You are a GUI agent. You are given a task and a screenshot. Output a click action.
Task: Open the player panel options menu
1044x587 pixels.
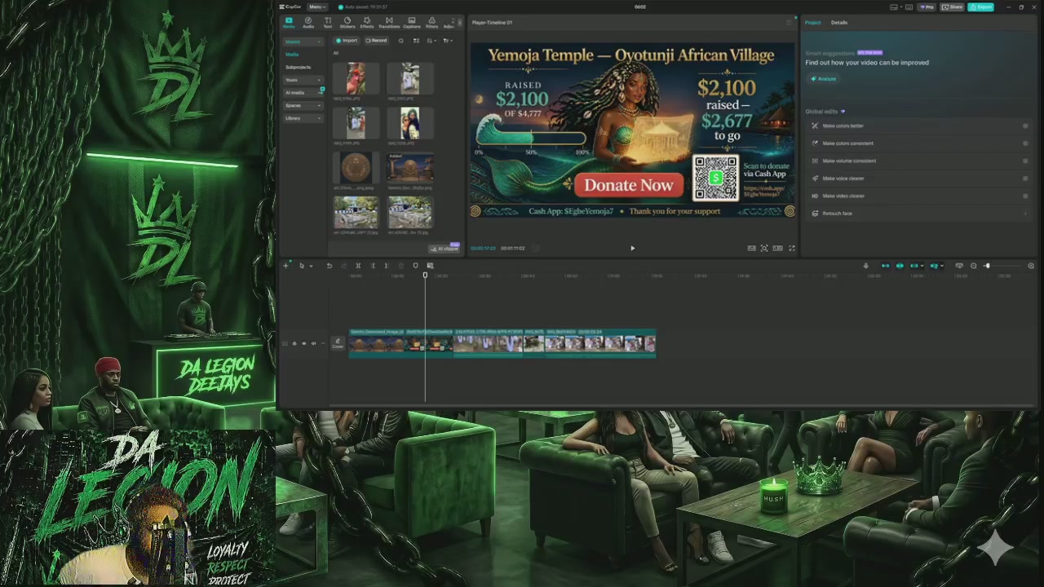pyautogui.click(x=788, y=23)
